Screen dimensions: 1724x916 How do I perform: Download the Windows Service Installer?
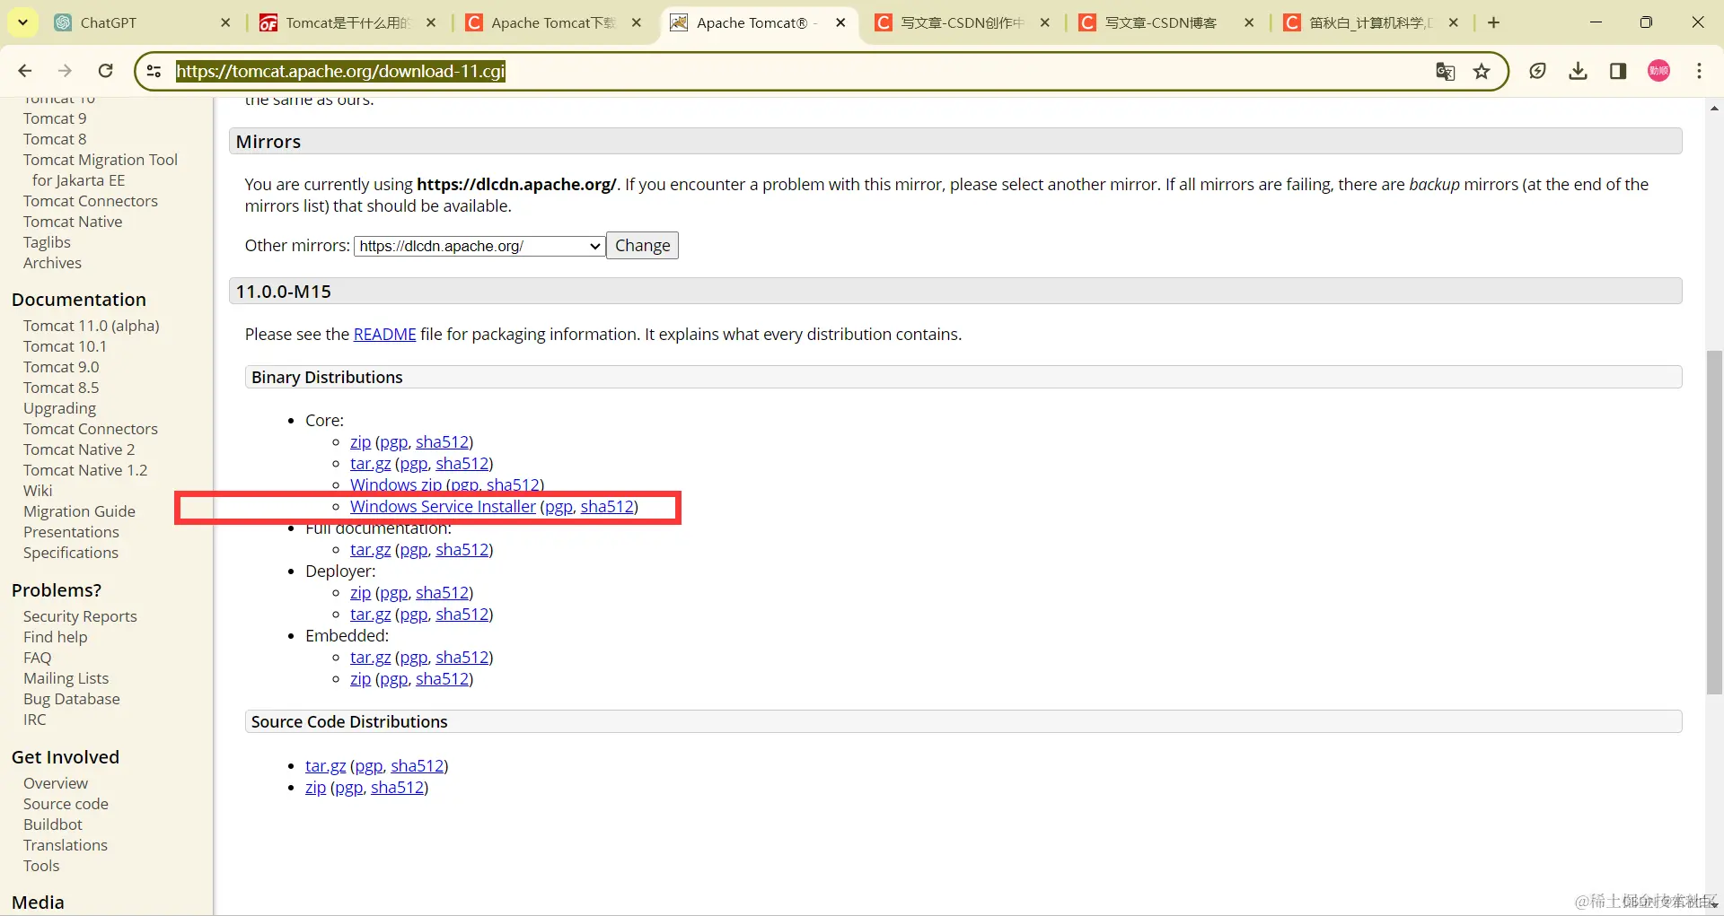click(x=443, y=507)
